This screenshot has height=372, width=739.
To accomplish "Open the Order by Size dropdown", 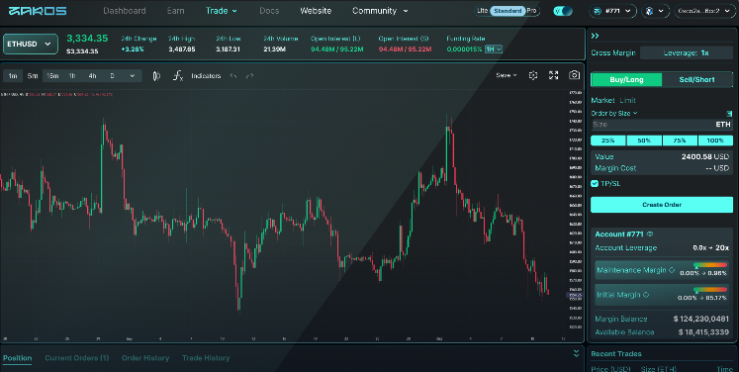I will point(614,114).
